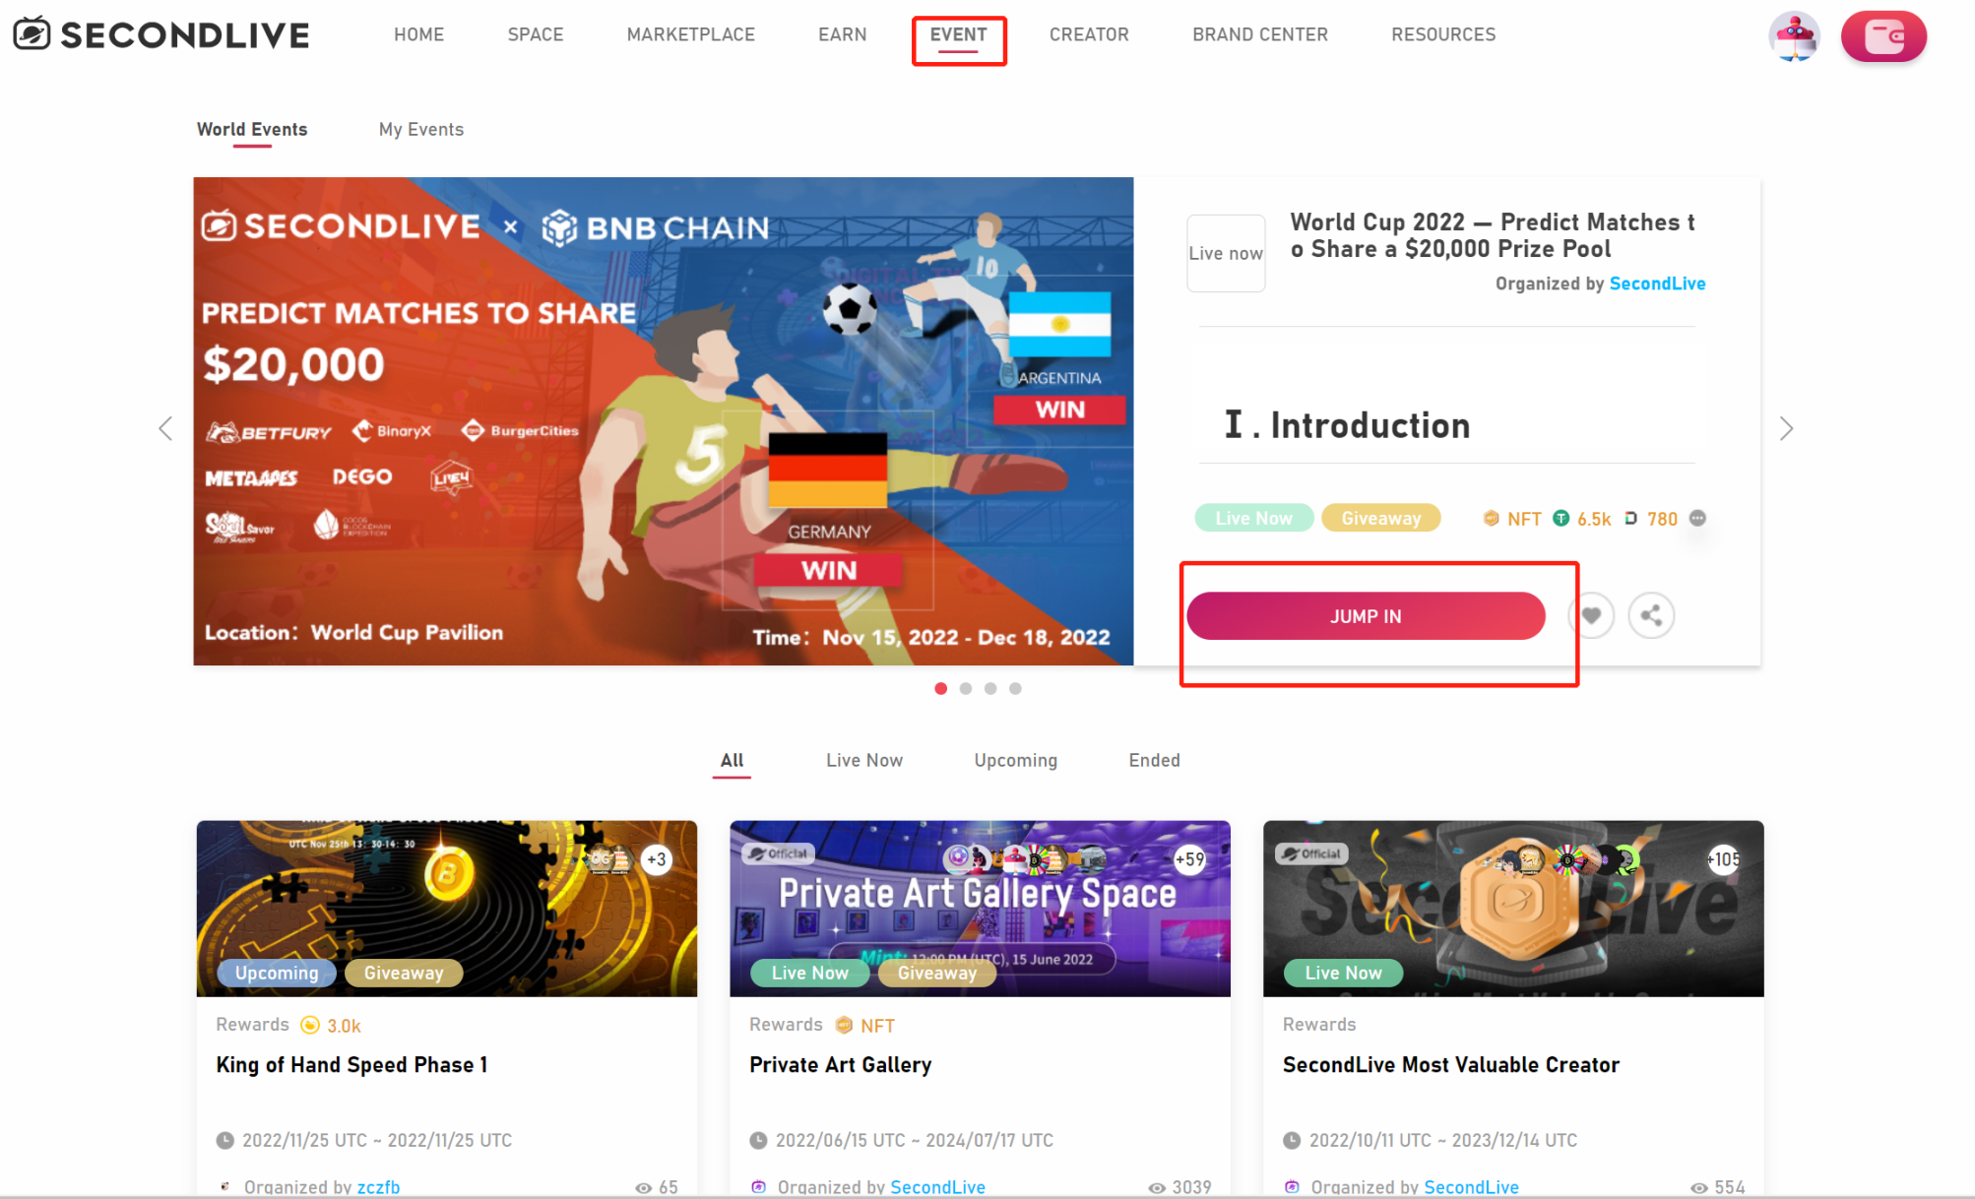Open the Private Art Gallery Space thumbnail
The image size is (1975, 1199).
(980, 908)
